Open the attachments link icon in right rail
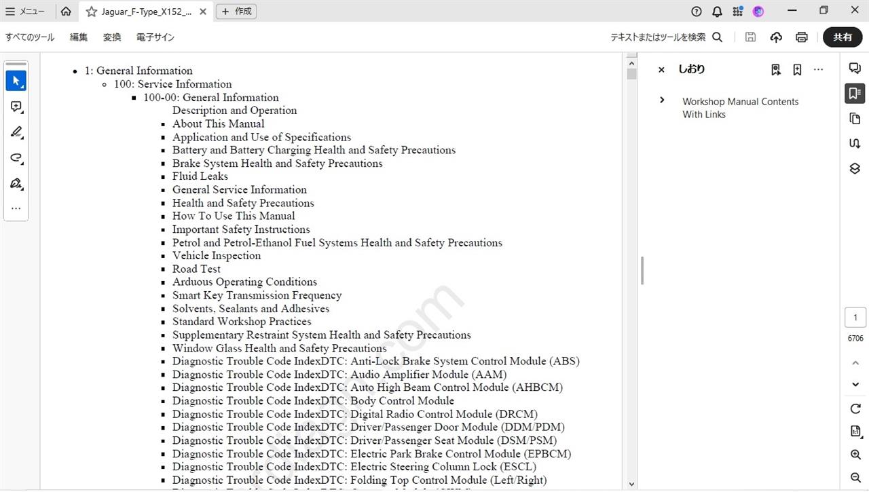This screenshot has width=869, height=492. 855,143
